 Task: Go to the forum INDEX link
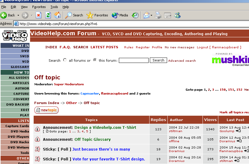coord(51,47)
